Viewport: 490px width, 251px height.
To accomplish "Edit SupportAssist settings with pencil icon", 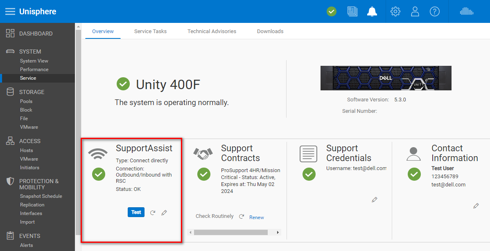I will pyautogui.click(x=164, y=212).
